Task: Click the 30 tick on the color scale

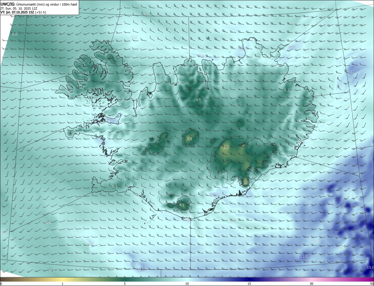Action: (x=311, y=284)
